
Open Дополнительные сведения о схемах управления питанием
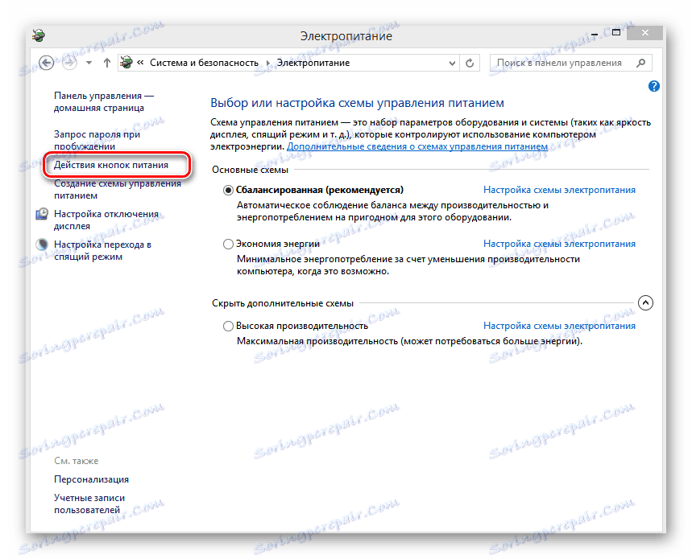pyautogui.click(x=417, y=146)
